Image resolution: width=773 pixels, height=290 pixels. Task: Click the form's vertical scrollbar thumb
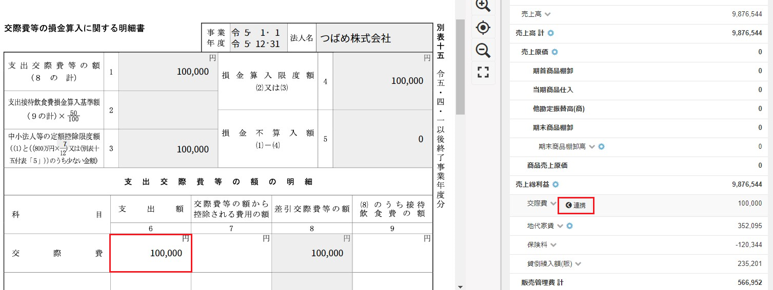pyautogui.click(x=460, y=66)
